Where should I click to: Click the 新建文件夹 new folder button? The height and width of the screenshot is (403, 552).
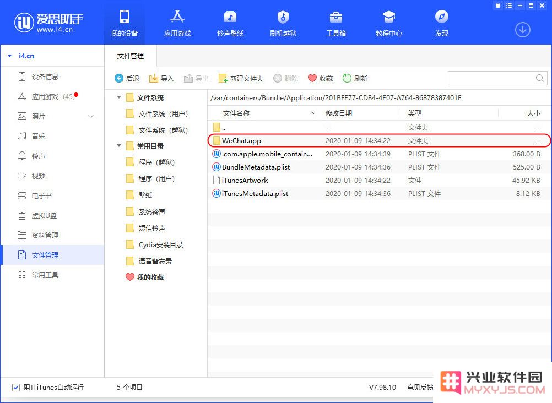(x=241, y=78)
